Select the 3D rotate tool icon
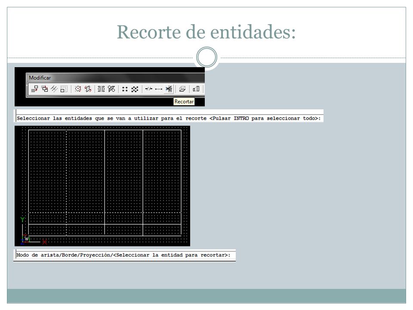 [x=88, y=89]
